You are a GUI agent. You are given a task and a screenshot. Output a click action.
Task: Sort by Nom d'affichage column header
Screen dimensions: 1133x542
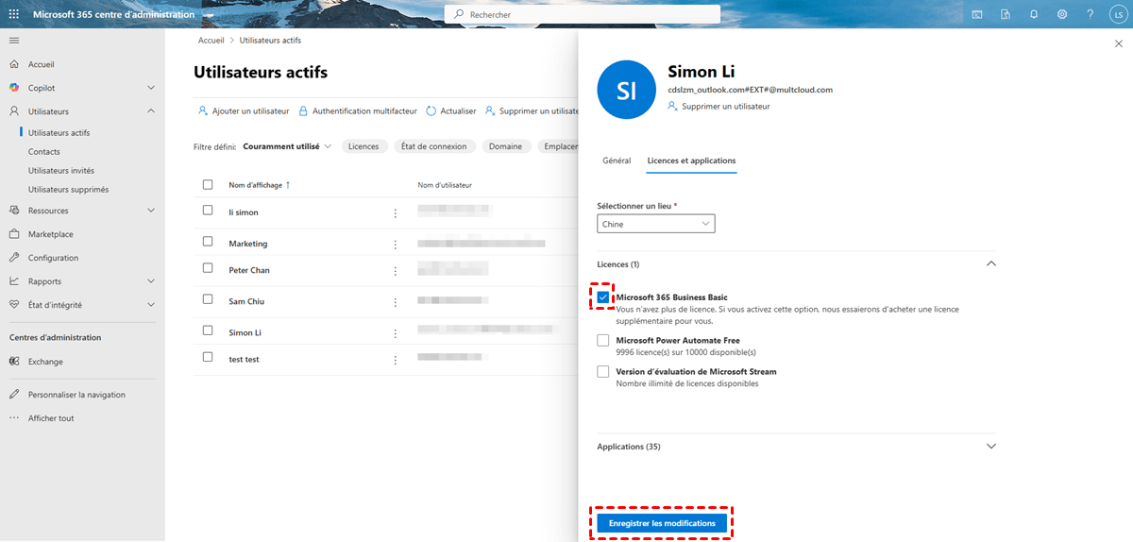coord(260,185)
